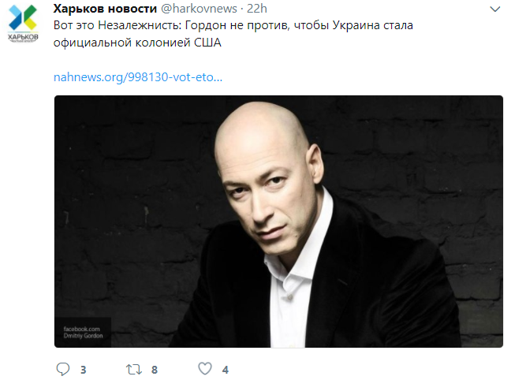The height and width of the screenshot is (380, 511).
Task: Click the @harkovnews handle
Action: click(200, 9)
